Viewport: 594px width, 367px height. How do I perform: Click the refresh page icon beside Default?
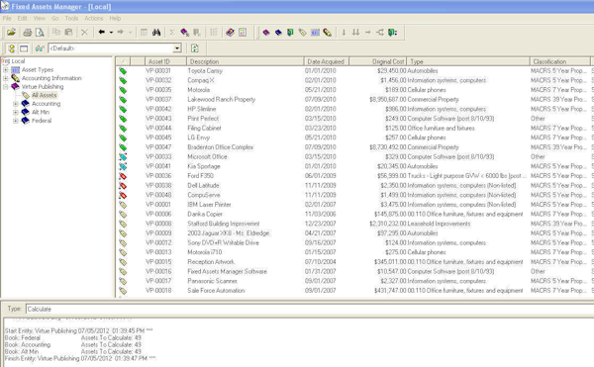point(194,48)
